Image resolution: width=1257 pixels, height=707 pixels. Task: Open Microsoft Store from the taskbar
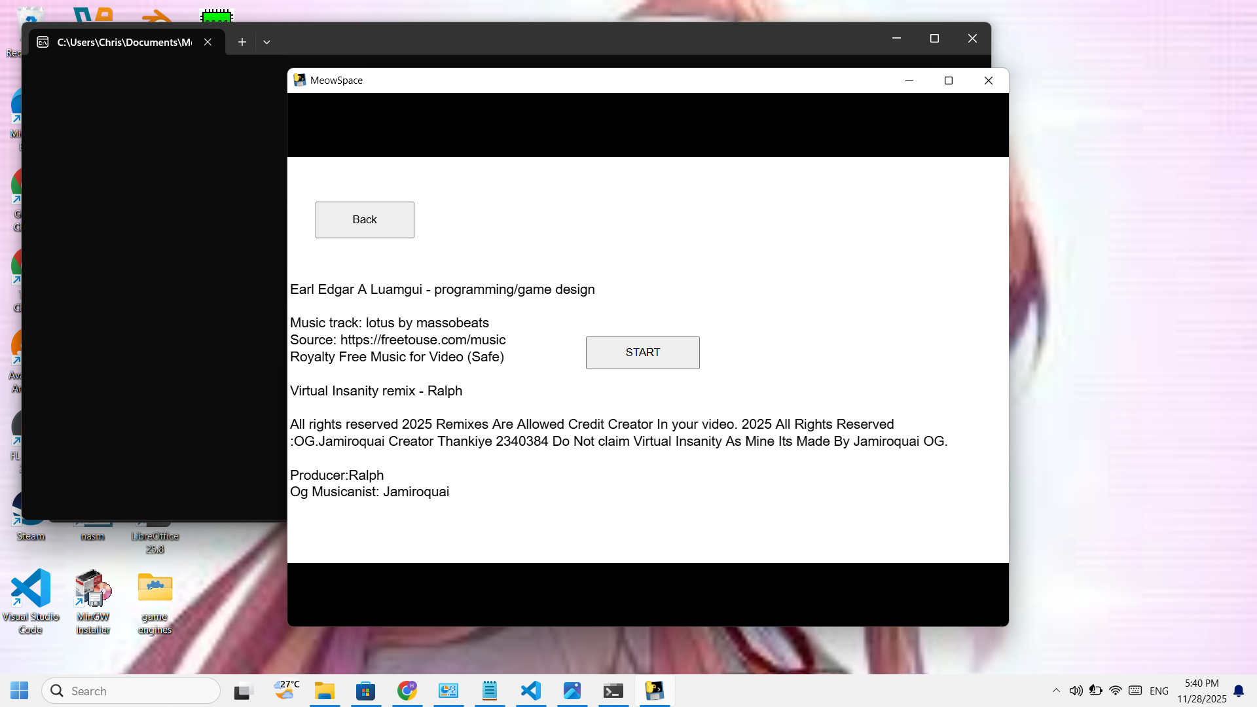366,691
